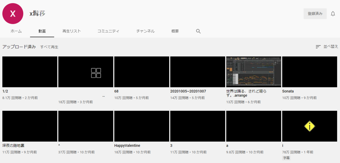
Task: Click the text 10万 回視聴・5 か月前
Action: 131,98
